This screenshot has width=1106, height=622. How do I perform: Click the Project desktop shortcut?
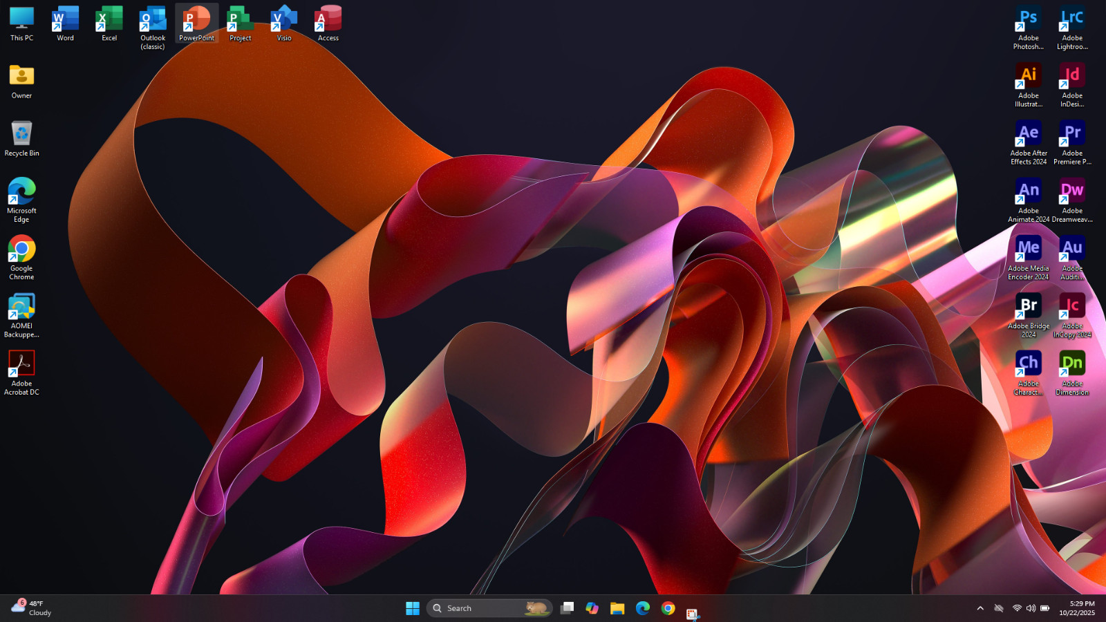click(x=241, y=23)
